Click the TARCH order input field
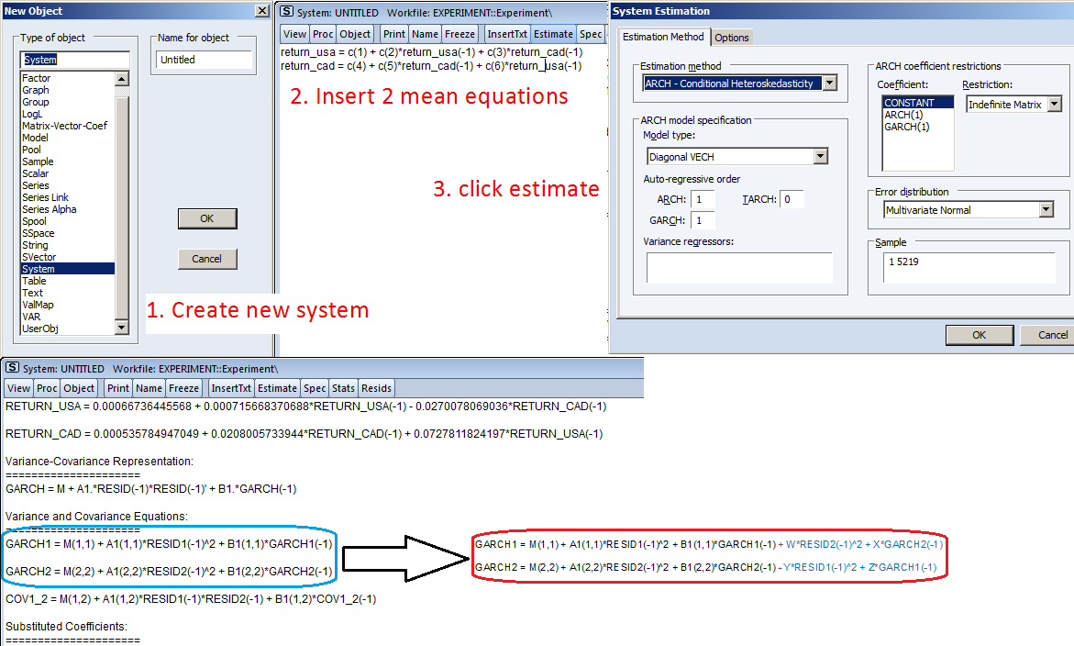1074x646 pixels. pos(792,199)
